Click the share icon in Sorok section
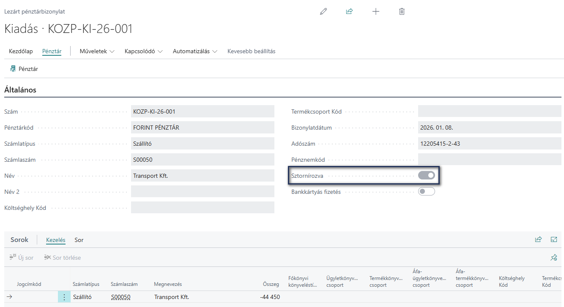 (x=538, y=239)
